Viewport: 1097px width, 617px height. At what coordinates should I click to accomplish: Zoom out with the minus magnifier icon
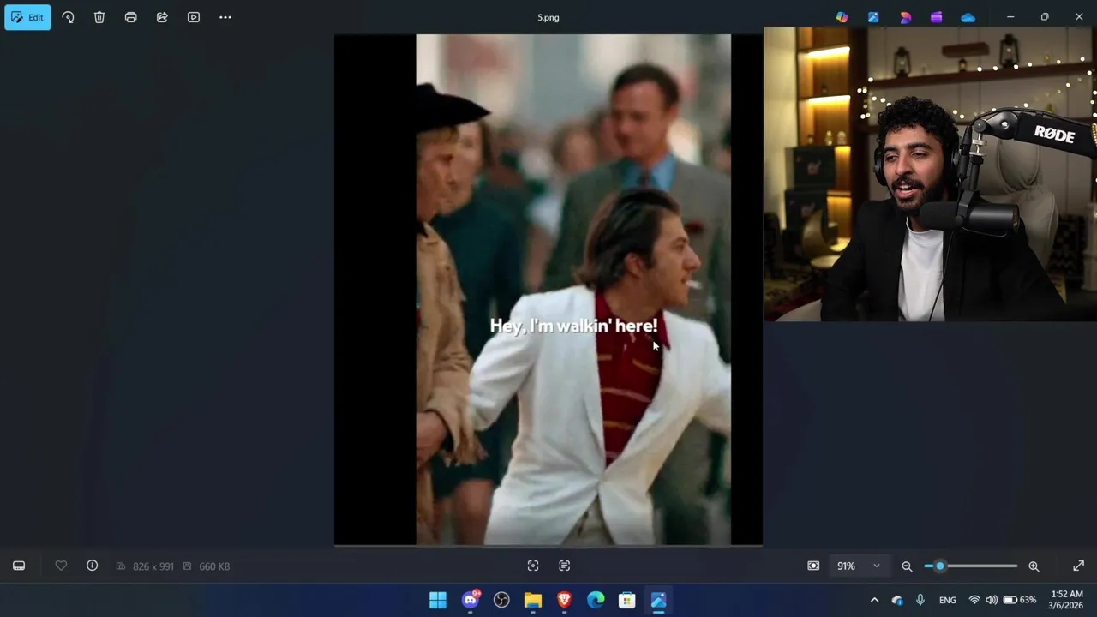click(x=907, y=566)
